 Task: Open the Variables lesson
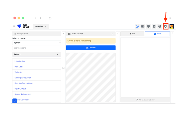[x=36, y=72]
